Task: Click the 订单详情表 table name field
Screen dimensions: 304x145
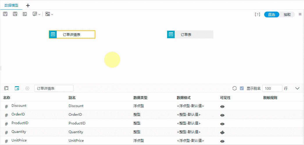Action: [x=54, y=89]
